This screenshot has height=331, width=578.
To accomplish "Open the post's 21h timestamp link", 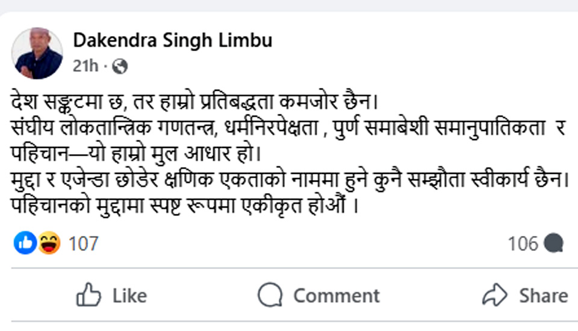I will (85, 66).
